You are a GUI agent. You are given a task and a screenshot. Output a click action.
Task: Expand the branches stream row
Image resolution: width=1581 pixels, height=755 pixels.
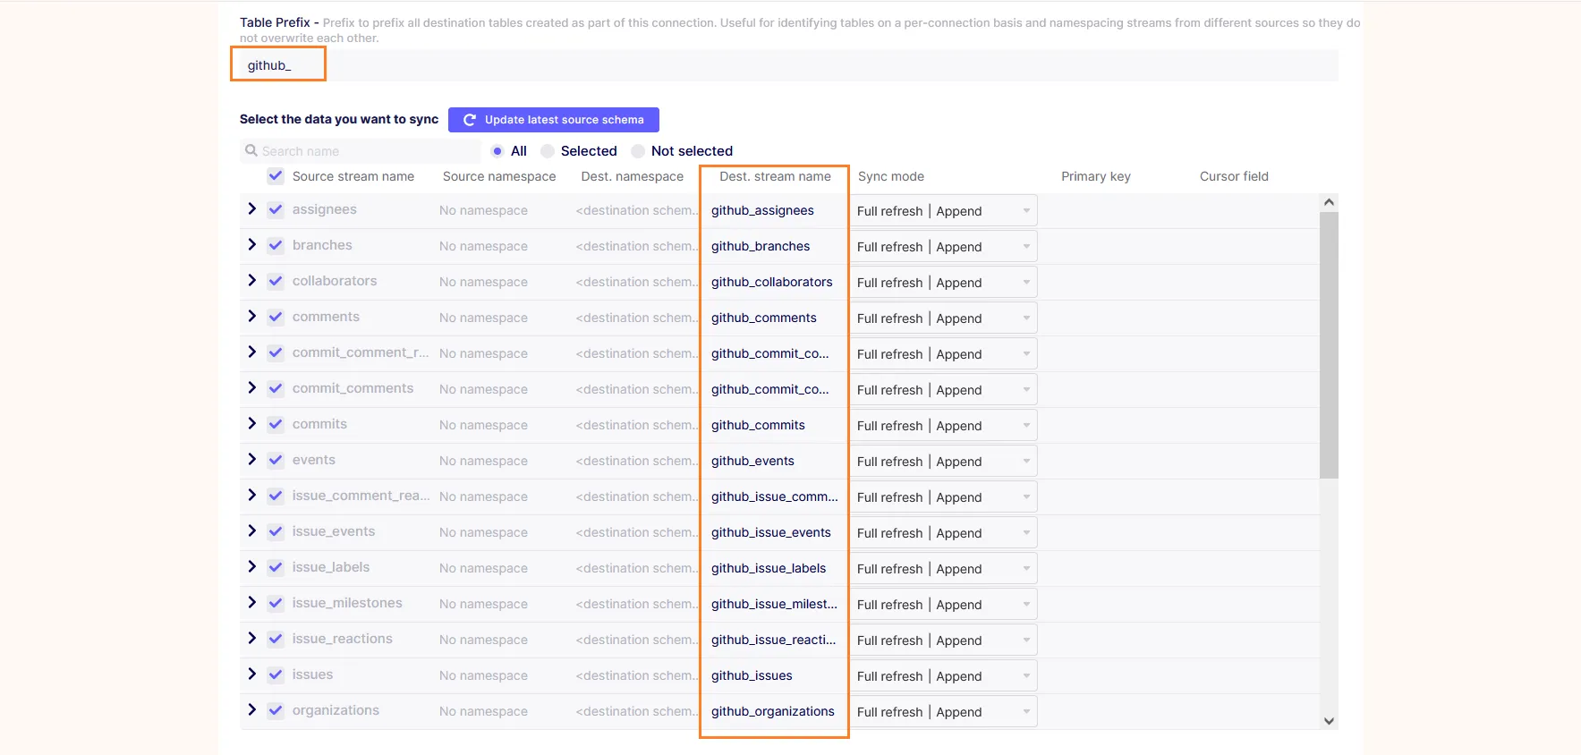coord(251,244)
